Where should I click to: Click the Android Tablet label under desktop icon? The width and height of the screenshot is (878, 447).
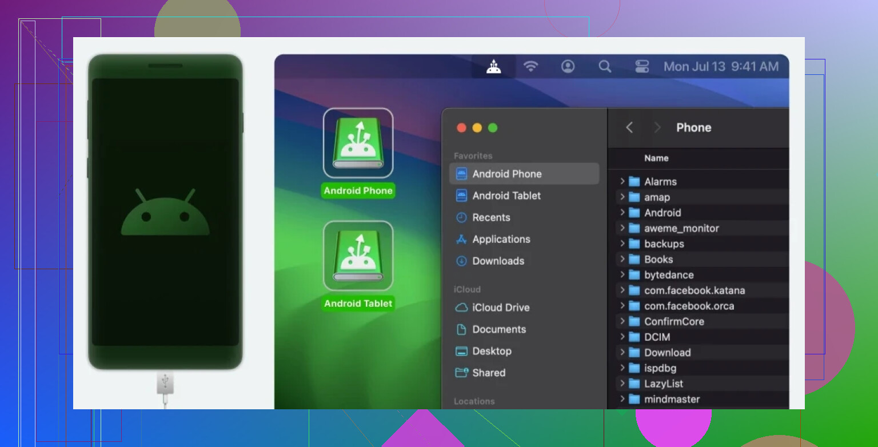click(x=358, y=304)
